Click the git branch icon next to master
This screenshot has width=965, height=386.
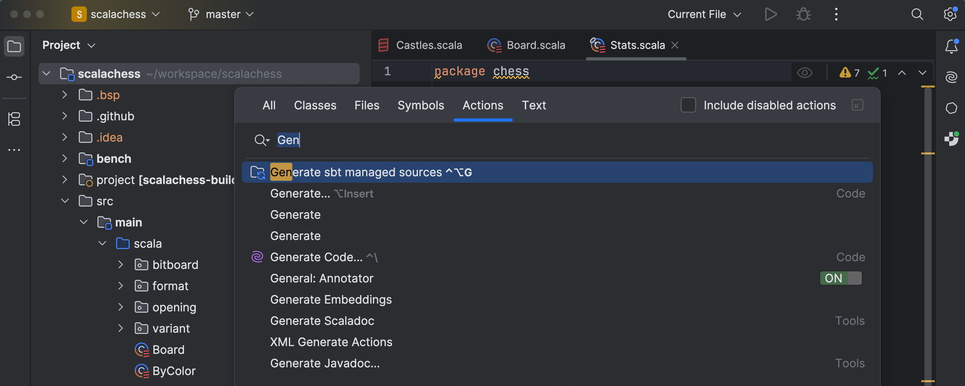coord(193,14)
